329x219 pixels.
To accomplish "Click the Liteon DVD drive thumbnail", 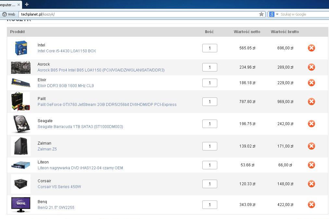I will 21,165.
